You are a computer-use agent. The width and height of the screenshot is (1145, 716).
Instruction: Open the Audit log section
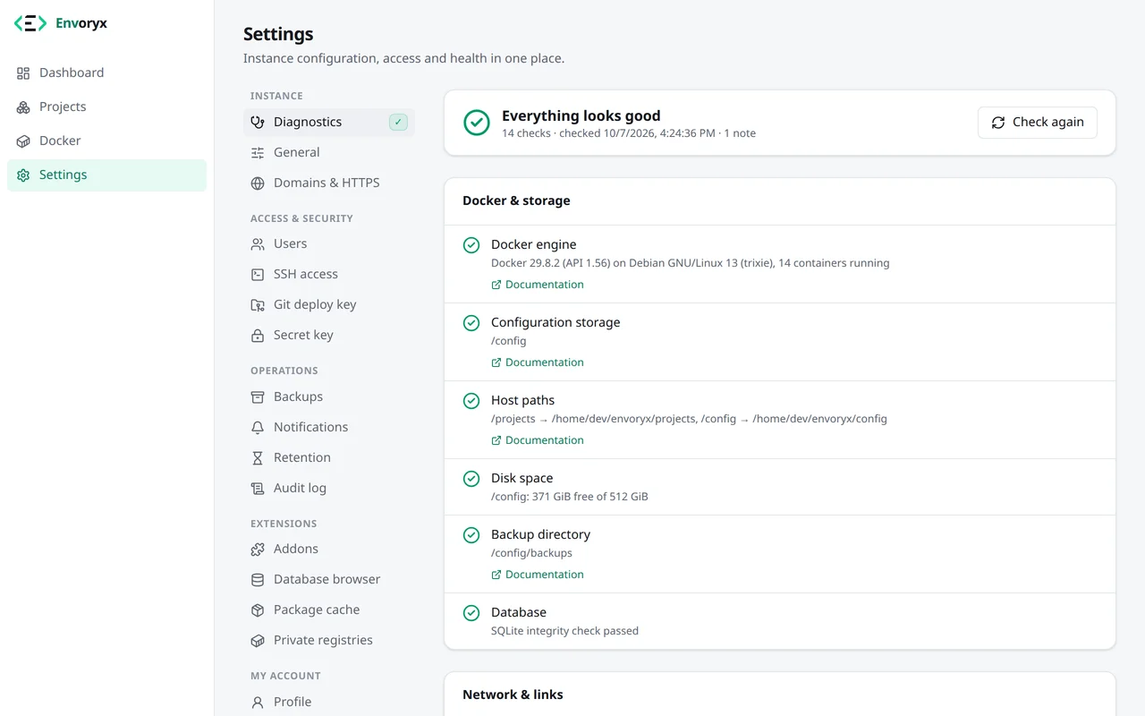[329, 488]
